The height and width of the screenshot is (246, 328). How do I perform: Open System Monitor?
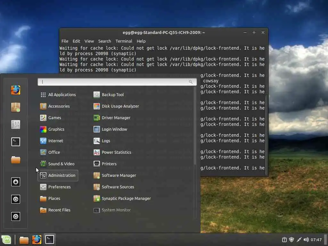[112, 210]
